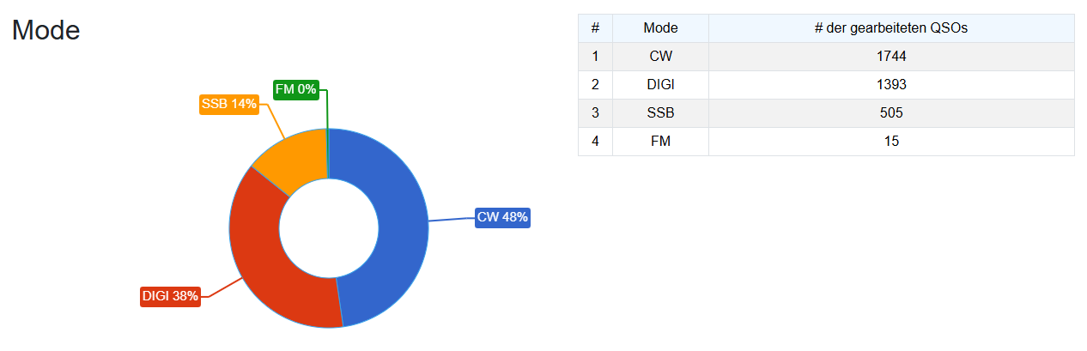Click the '#' column header
The height and width of the screenshot is (351, 1087).
pyautogui.click(x=595, y=28)
